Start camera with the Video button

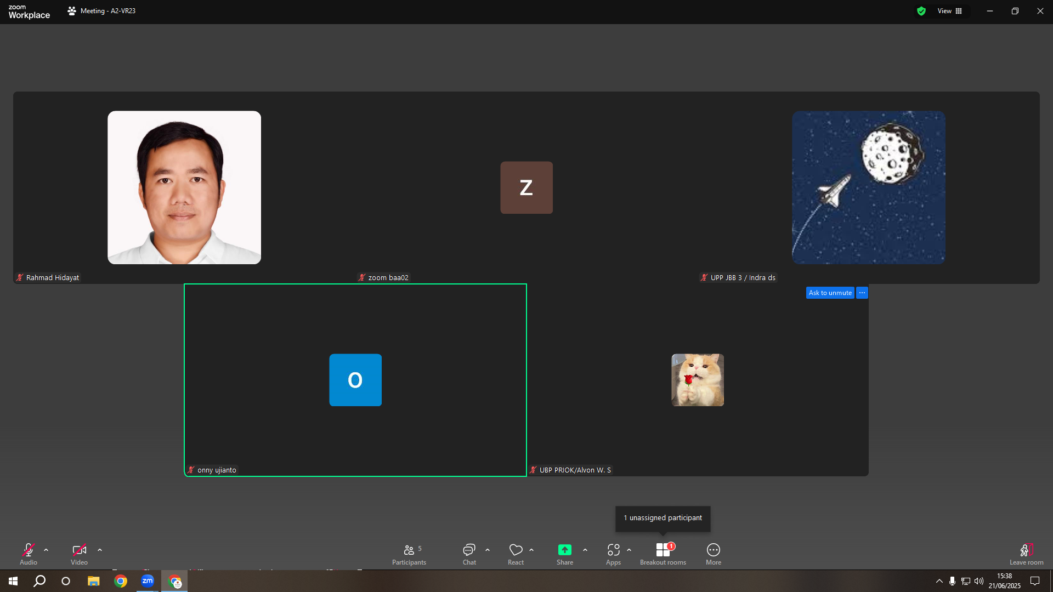point(79,554)
